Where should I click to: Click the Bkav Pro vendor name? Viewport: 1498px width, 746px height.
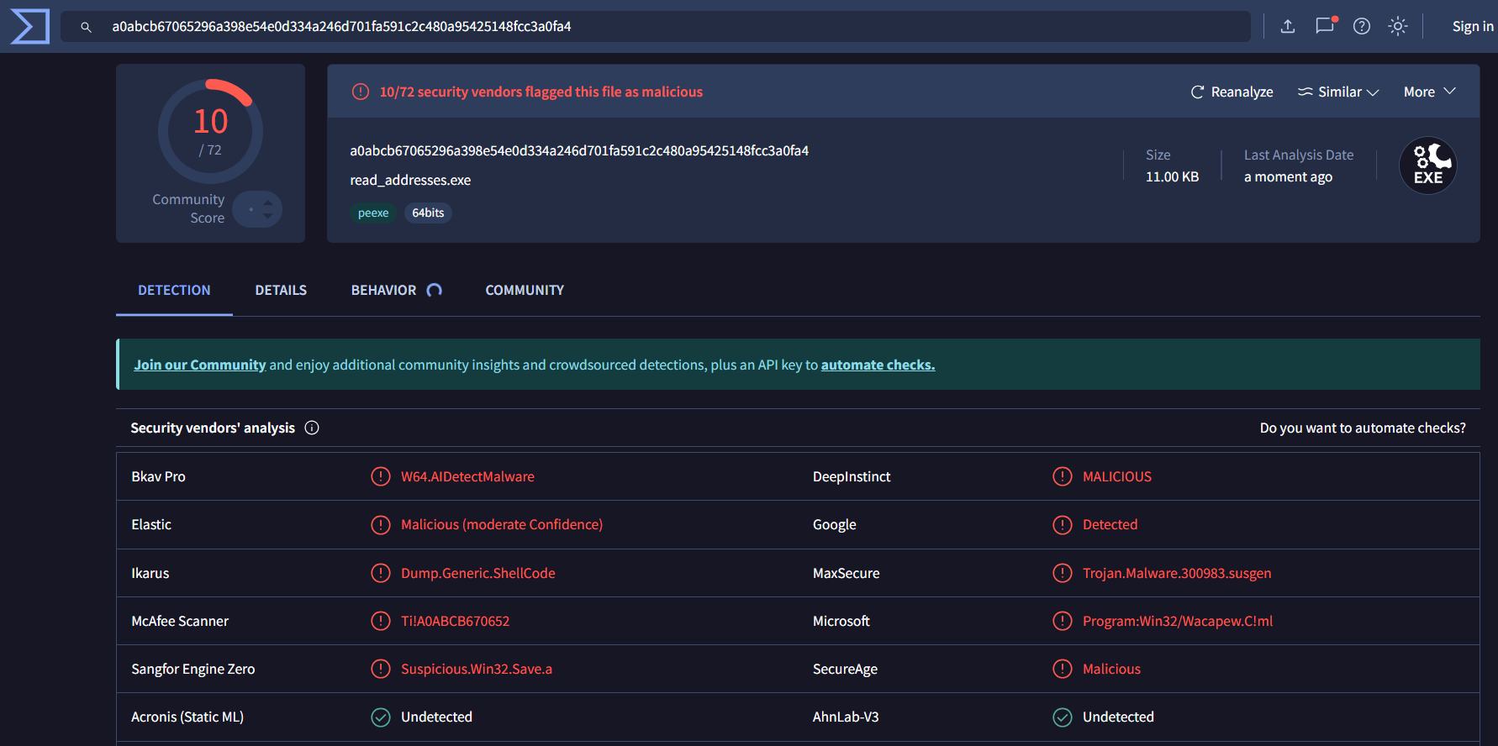pos(158,476)
